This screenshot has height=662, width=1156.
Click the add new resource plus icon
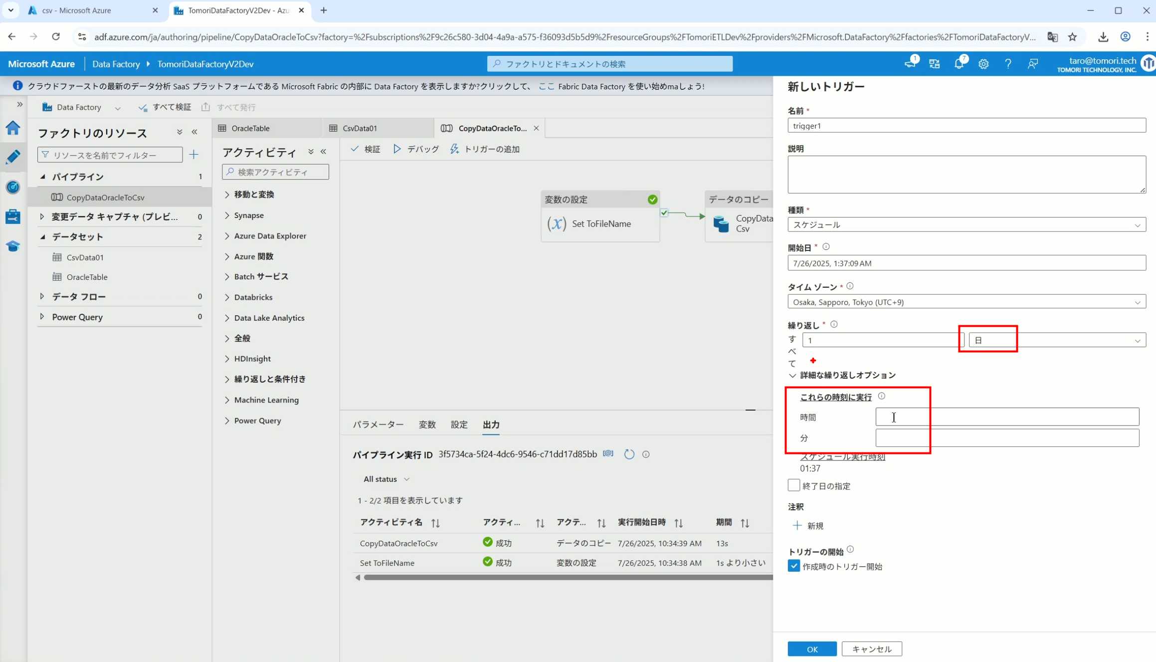pyautogui.click(x=194, y=155)
